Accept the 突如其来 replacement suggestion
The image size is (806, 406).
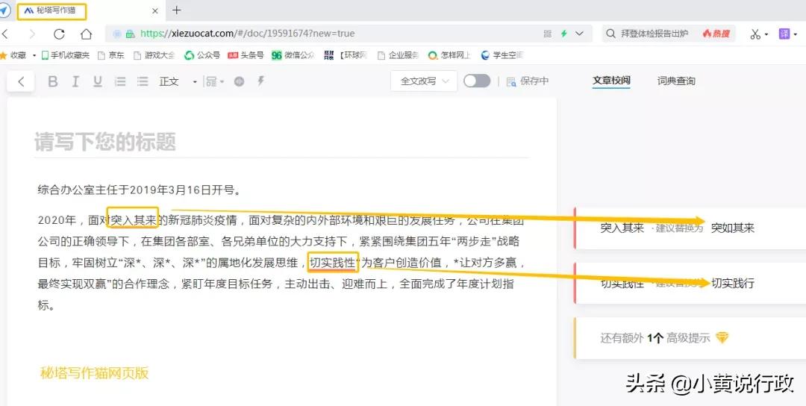[x=733, y=228]
